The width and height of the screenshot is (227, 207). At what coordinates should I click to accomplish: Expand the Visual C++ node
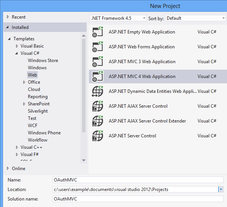point(17,147)
